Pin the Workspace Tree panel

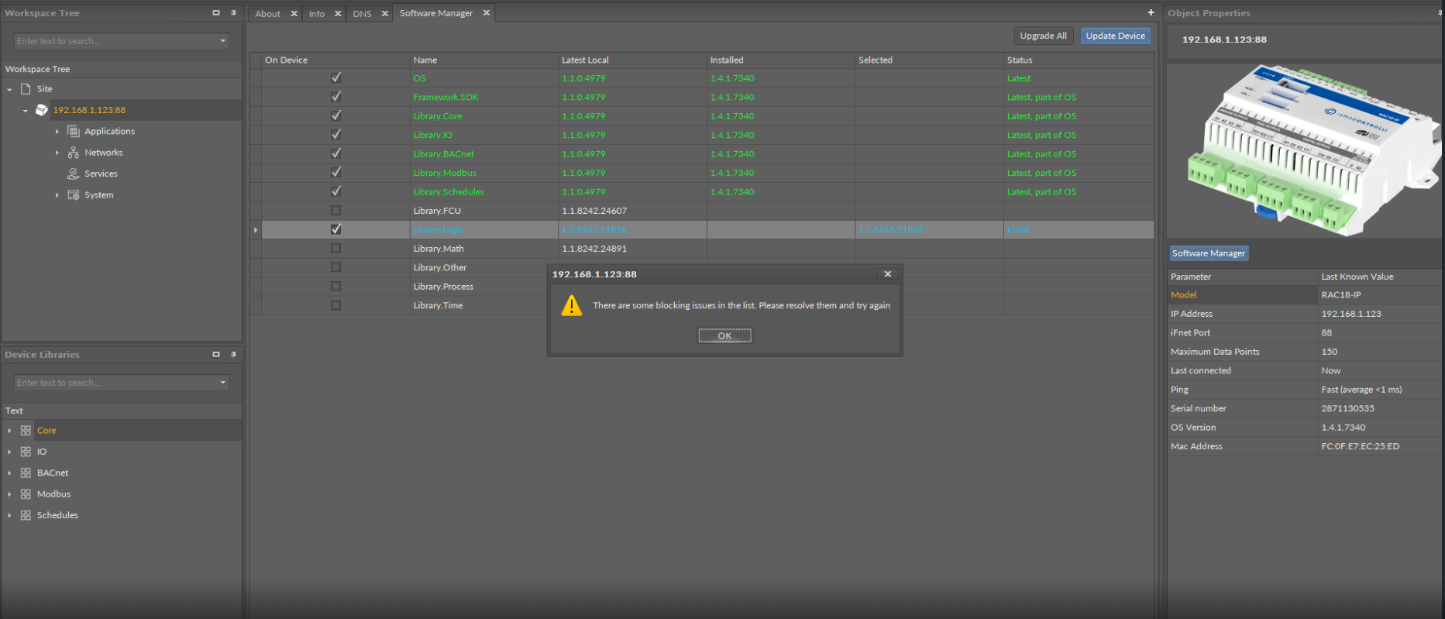(233, 13)
